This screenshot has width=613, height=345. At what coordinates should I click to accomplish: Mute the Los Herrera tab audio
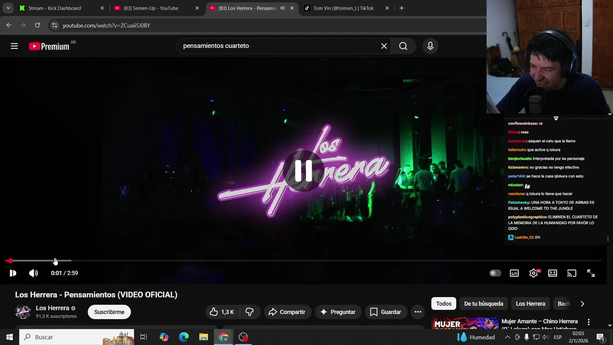(x=282, y=8)
